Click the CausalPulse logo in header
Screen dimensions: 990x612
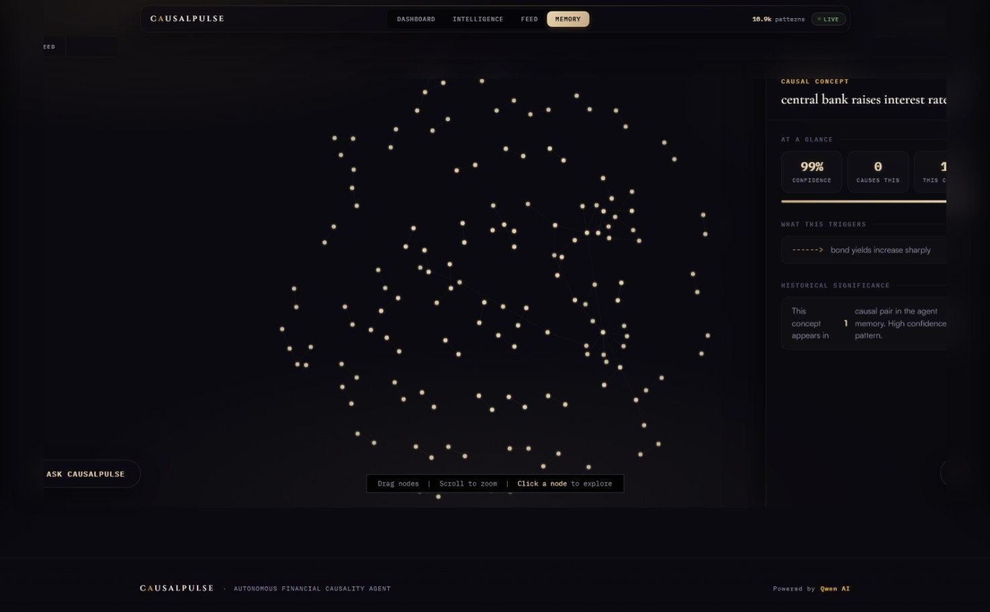click(187, 19)
